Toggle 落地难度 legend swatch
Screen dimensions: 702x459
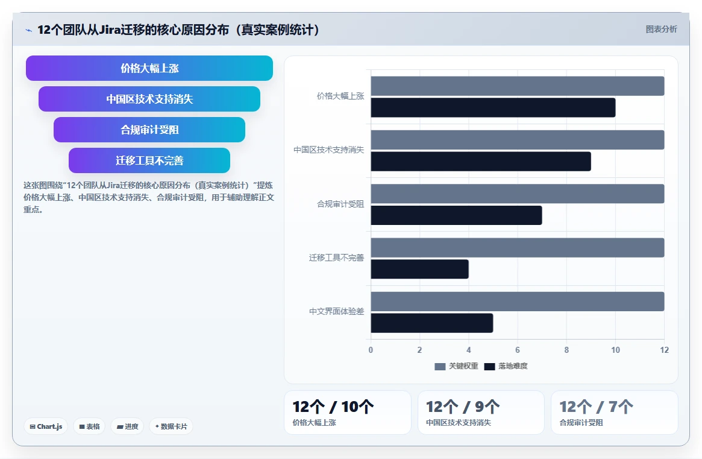pos(489,366)
